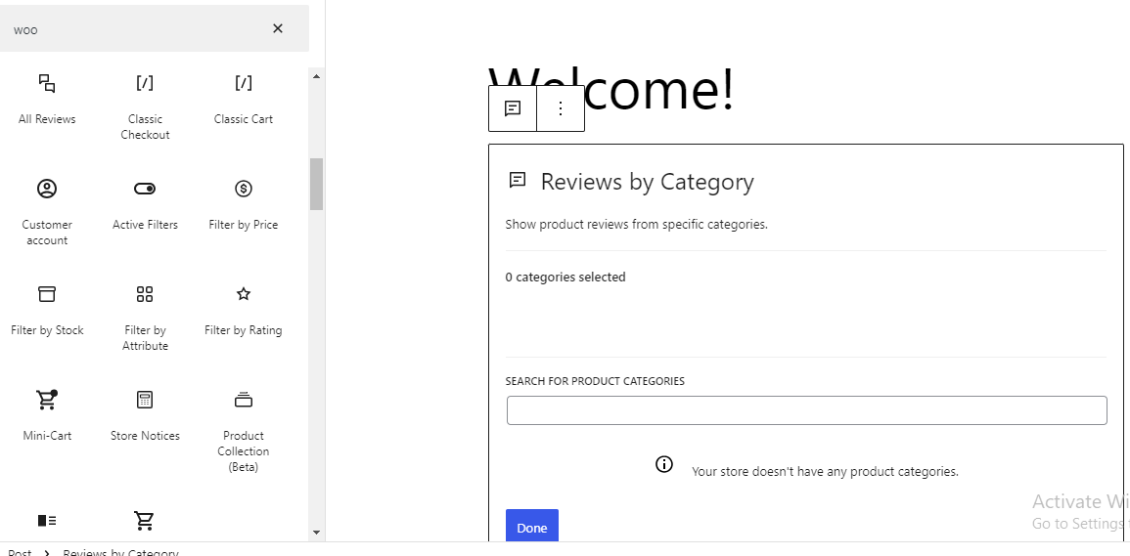Click the Reviews by Category block-type button
The image size is (1130, 556).
click(x=513, y=108)
